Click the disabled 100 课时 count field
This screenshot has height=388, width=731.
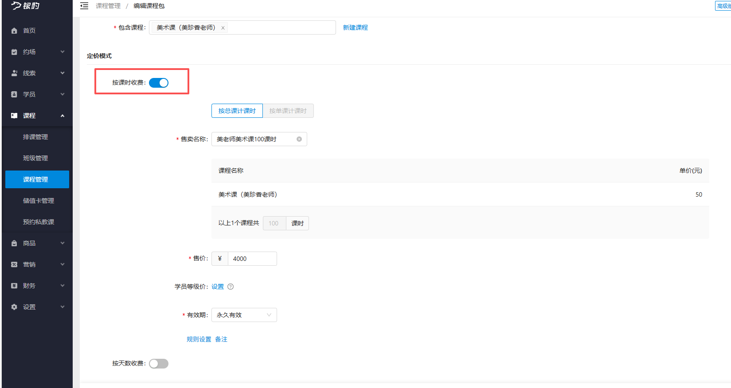(274, 223)
